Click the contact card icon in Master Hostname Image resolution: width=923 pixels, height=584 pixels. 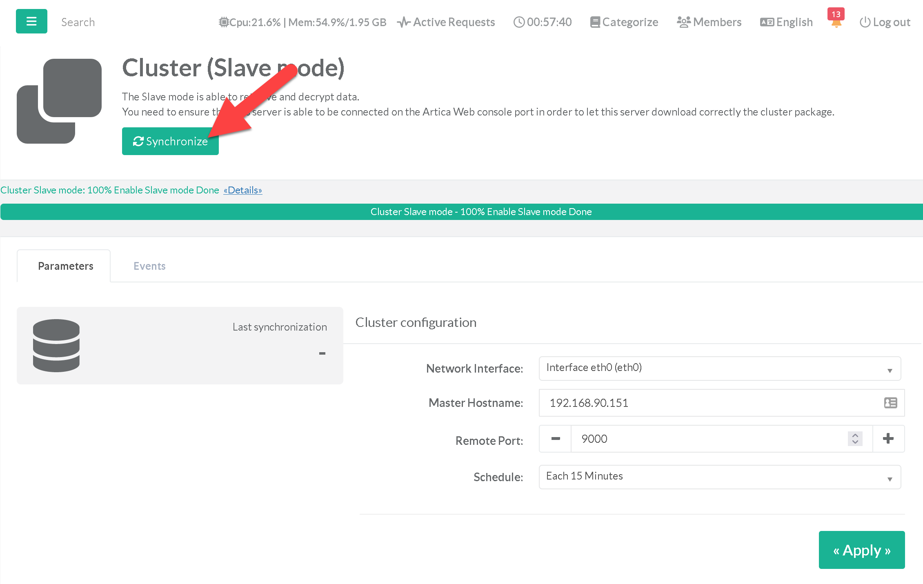pos(890,403)
